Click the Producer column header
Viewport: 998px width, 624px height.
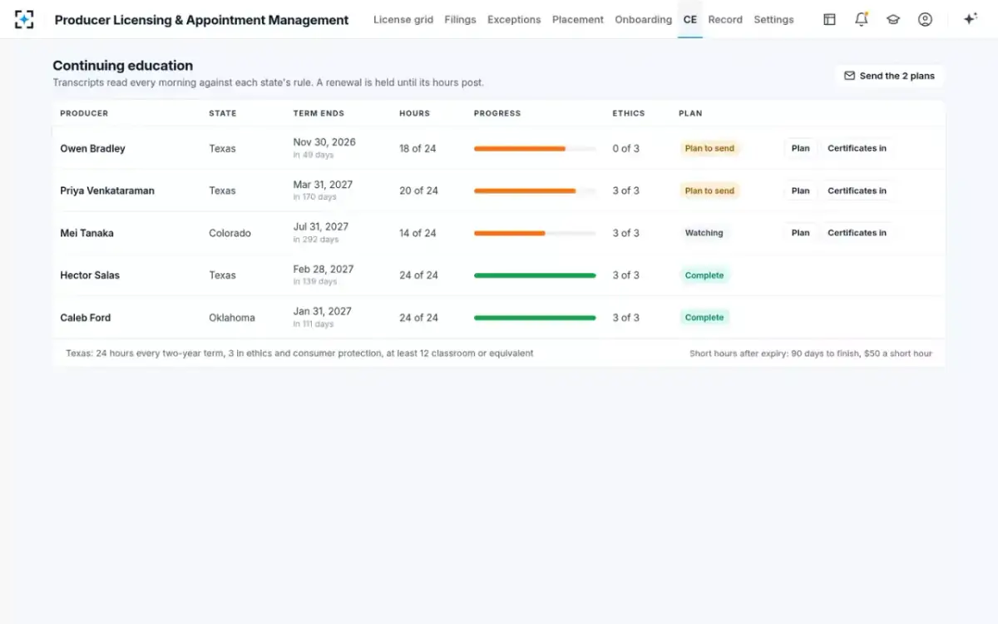click(84, 113)
